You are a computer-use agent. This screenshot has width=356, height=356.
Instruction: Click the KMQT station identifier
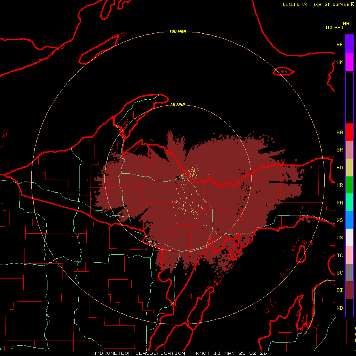tap(203, 353)
